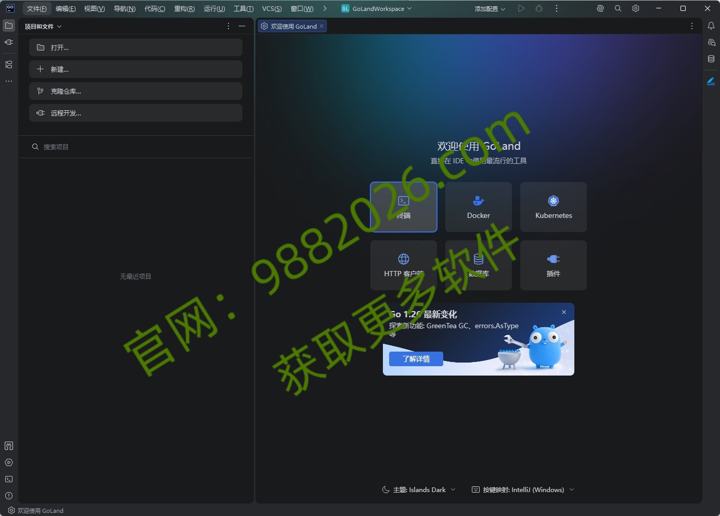Viewport: 720px width, 516px height.
Task: Click the 无最近项目 text
Action: (136, 276)
